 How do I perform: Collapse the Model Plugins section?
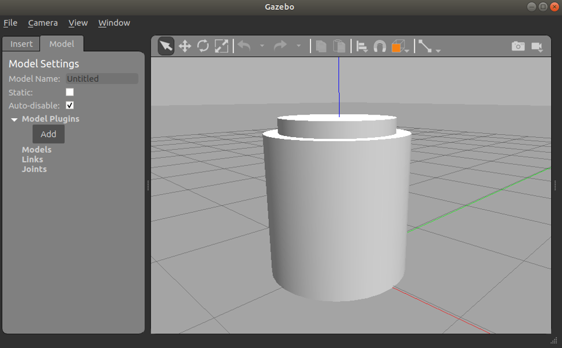(x=14, y=119)
